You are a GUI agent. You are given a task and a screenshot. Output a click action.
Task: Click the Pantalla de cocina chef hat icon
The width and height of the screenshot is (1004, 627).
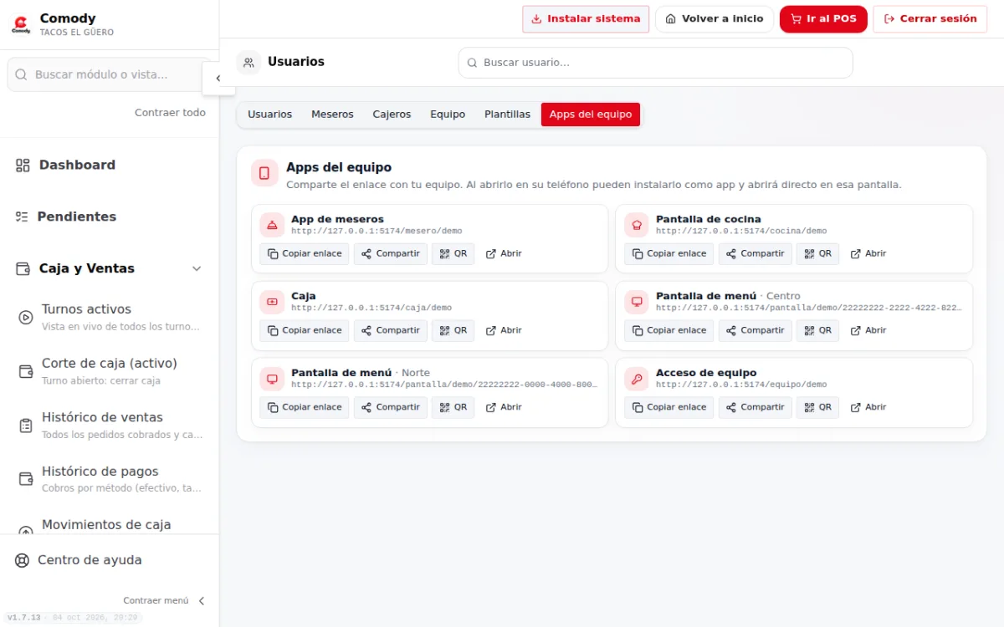point(637,225)
